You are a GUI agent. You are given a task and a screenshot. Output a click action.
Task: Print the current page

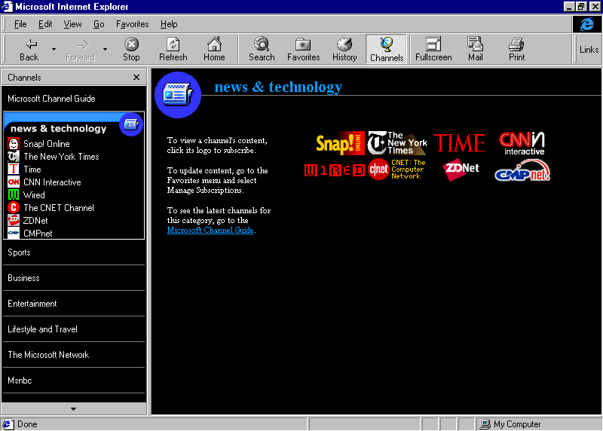[516, 49]
